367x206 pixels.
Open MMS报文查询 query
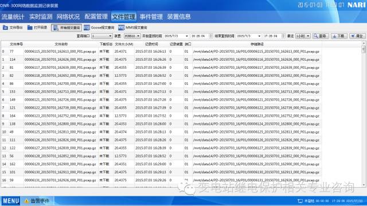pyautogui.click(x=132, y=27)
